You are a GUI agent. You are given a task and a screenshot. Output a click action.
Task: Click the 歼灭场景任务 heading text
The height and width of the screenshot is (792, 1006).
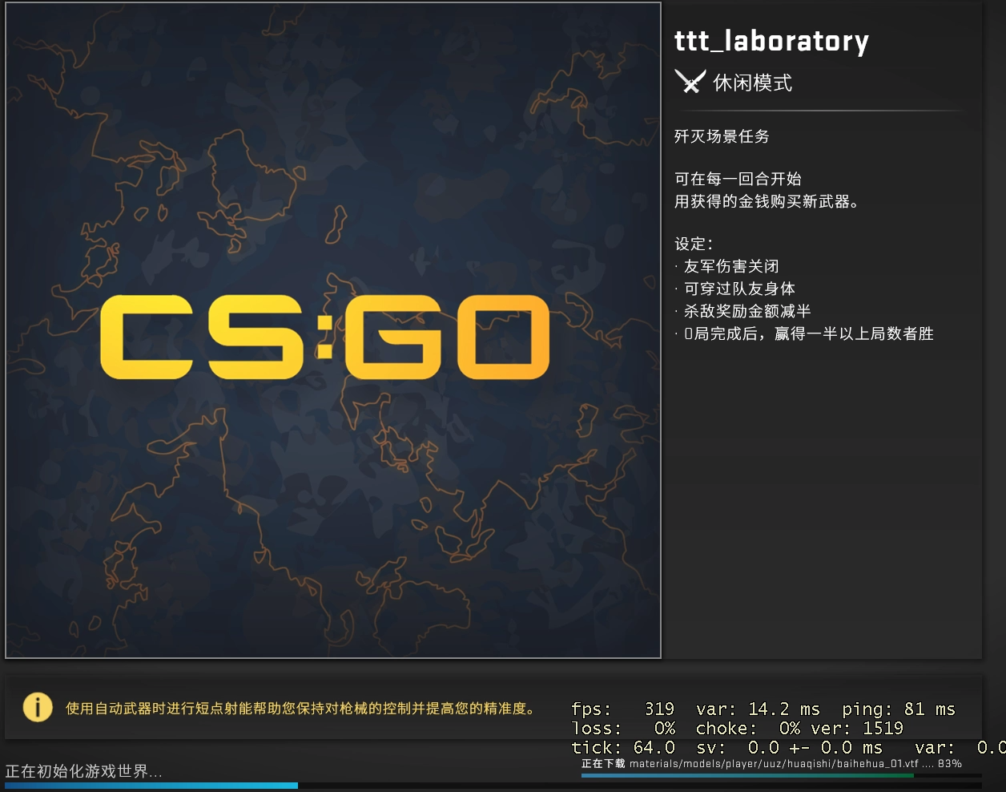pyautogui.click(x=722, y=136)
